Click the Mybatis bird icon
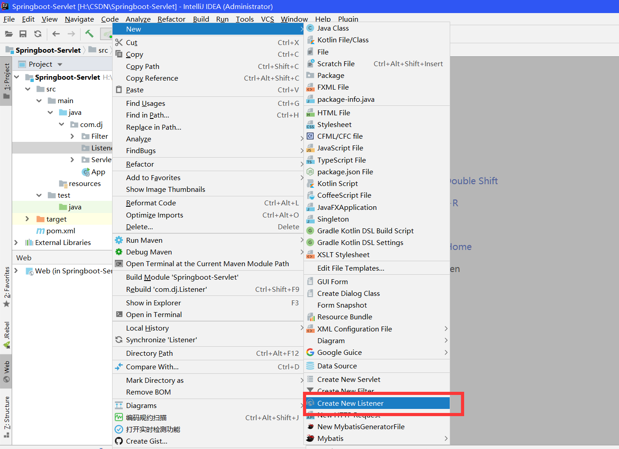The width and height of the screenshot is (619, 449). coord(310,438)
